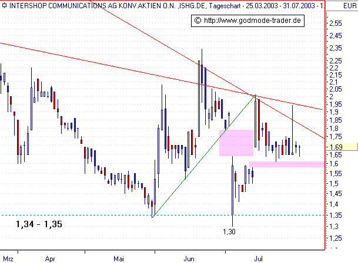Viewport: 358px width, 263px height.
Task: Click the Jul month label
Action: (259, 259)
